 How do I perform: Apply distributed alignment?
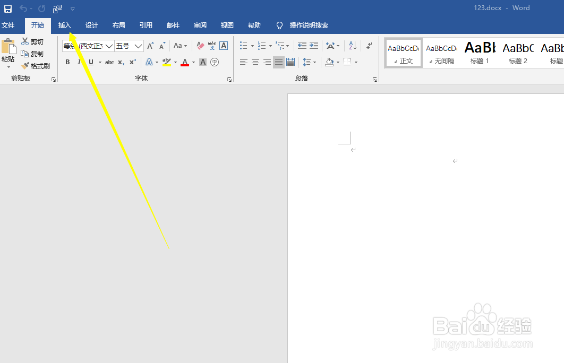pyautogui.click(x=290, y=62)
